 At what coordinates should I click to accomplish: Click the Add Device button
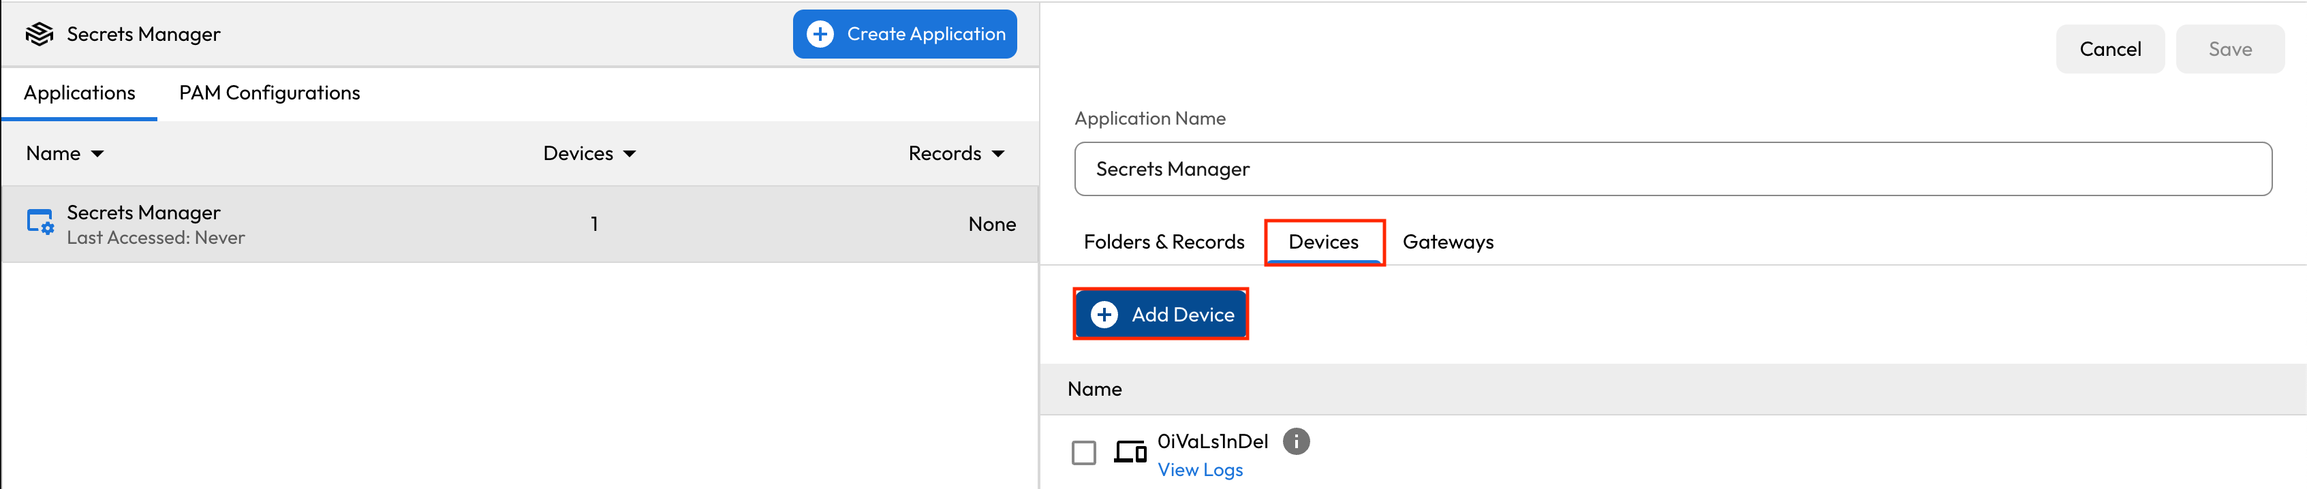1162,315
